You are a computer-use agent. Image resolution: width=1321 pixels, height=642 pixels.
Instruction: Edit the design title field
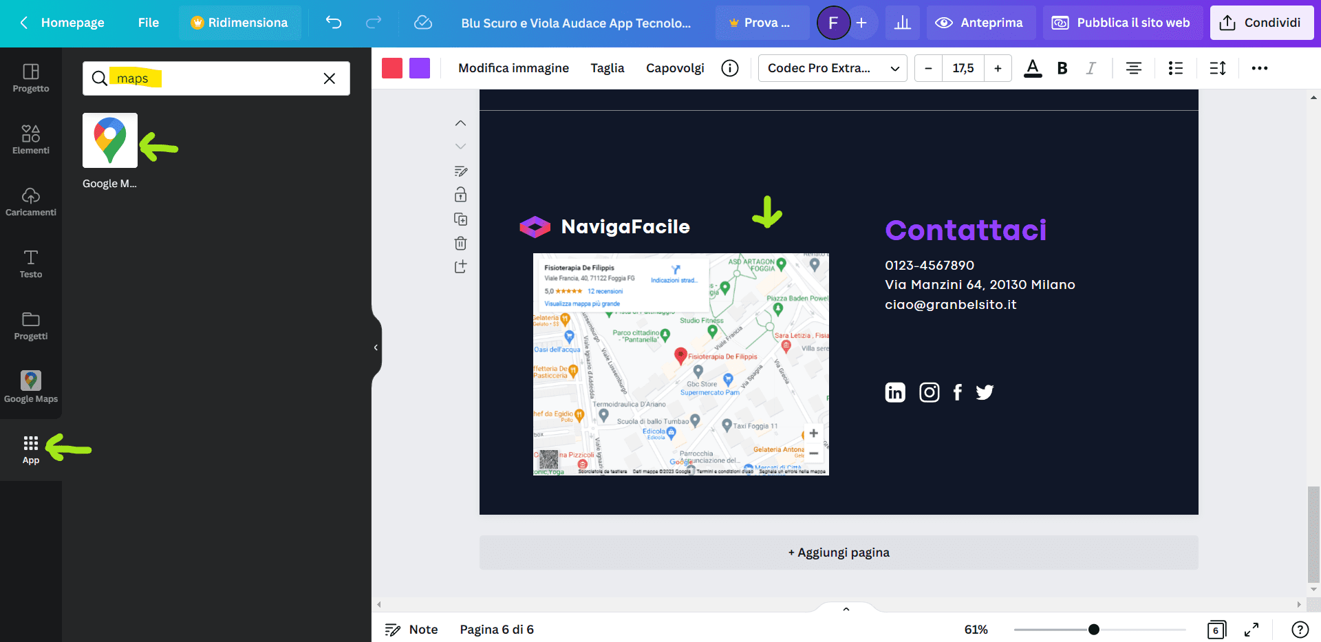click(576, 23)
